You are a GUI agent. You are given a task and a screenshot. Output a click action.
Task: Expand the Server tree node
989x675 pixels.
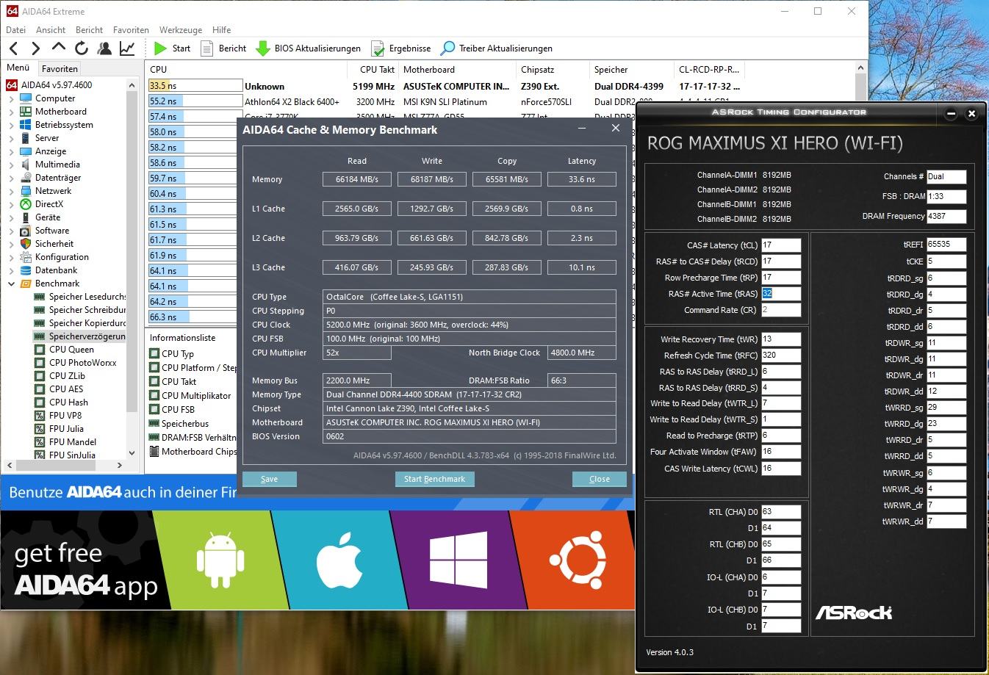11,138
